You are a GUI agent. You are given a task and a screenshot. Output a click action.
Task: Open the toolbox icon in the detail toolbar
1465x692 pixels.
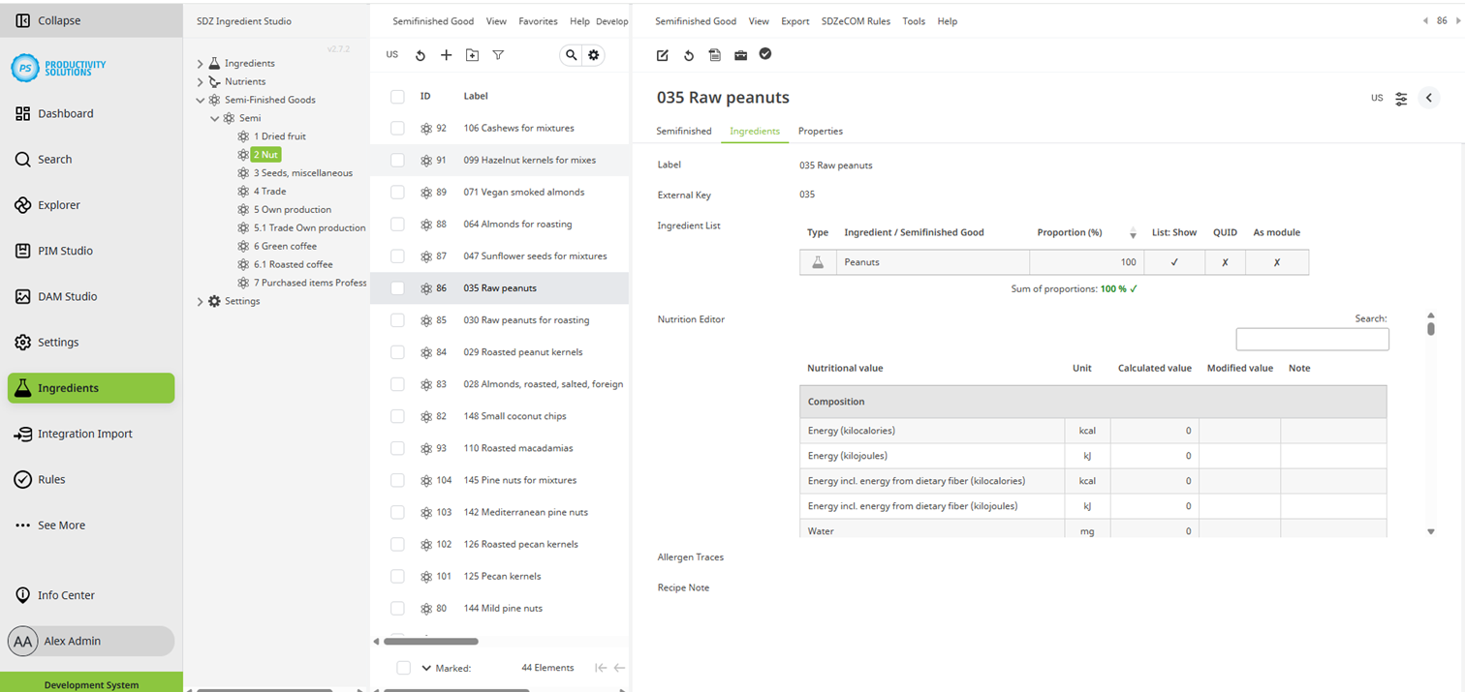click(740, 55)
